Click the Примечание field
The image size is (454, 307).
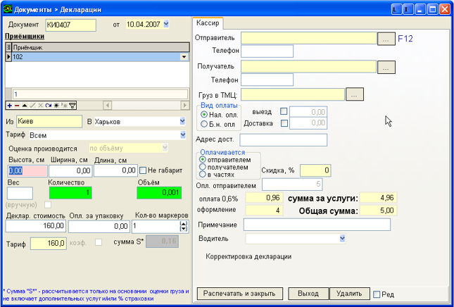317,225
